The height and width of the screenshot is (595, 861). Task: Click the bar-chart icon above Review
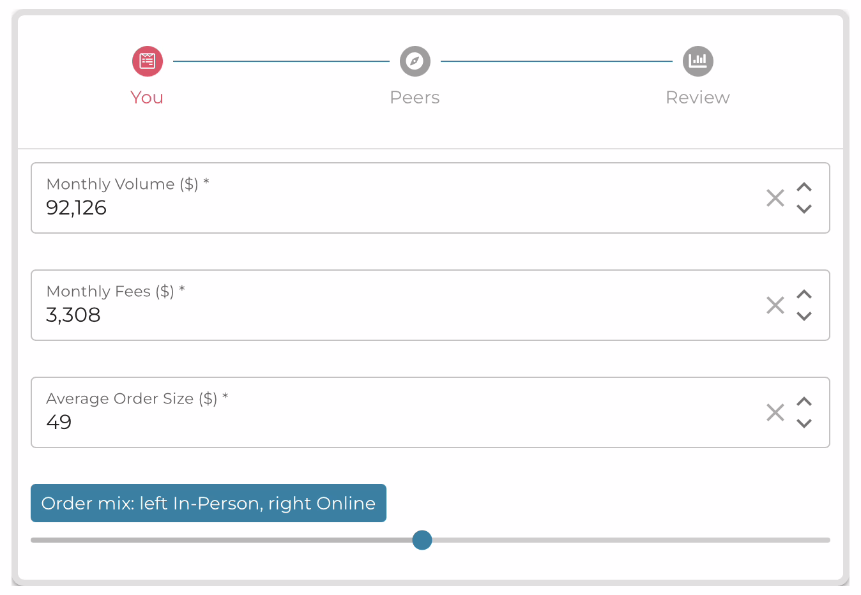[x=697, y=61]
